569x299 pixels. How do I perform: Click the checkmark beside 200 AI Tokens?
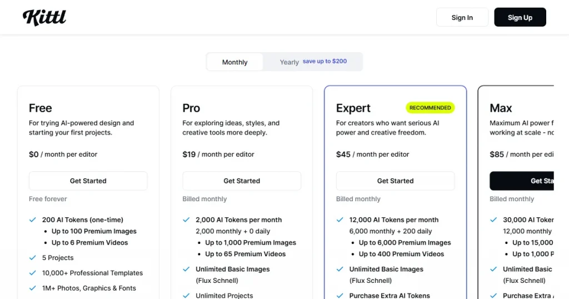coord(33,220)
